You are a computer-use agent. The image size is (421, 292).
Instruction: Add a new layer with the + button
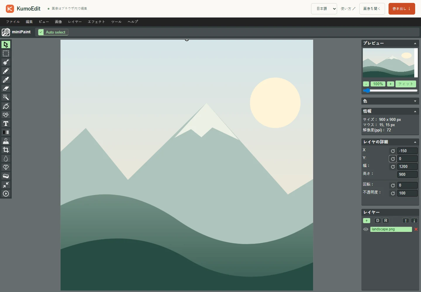[x=367, y=221]
